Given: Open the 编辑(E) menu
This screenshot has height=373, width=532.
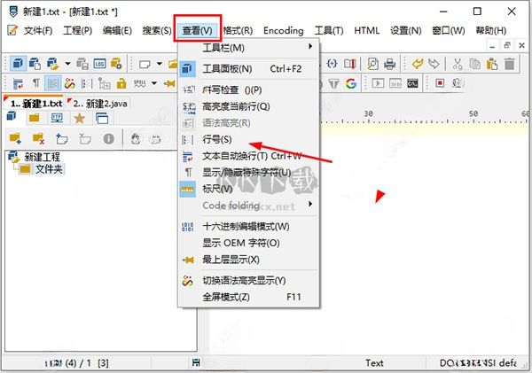Looking at the screenshot, I should [x=117, y=30].
